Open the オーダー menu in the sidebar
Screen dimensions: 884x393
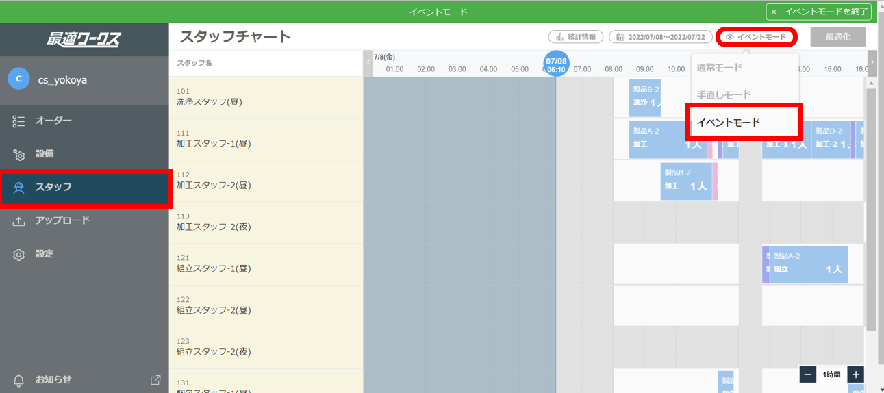coord(84,121)
